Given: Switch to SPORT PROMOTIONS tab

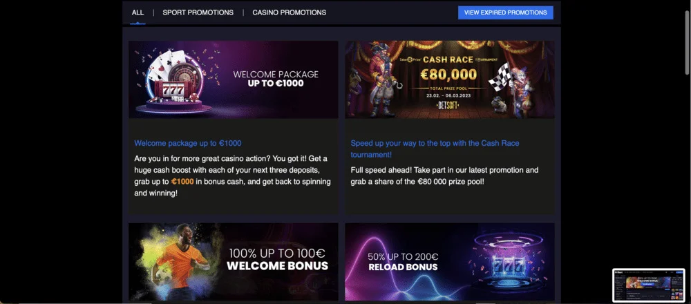Looking at the screenshot, I should pos(198,12).
